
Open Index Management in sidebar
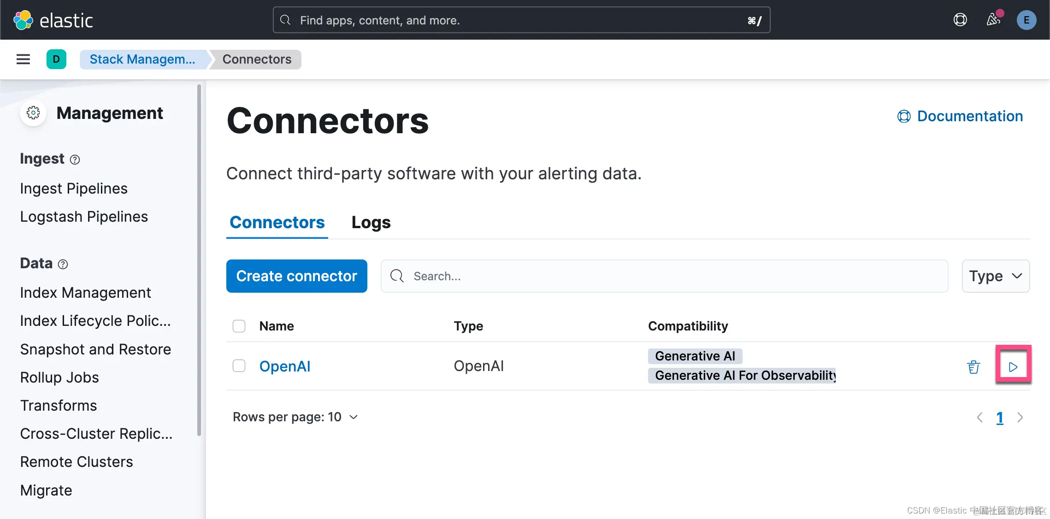tap(85, 293)
